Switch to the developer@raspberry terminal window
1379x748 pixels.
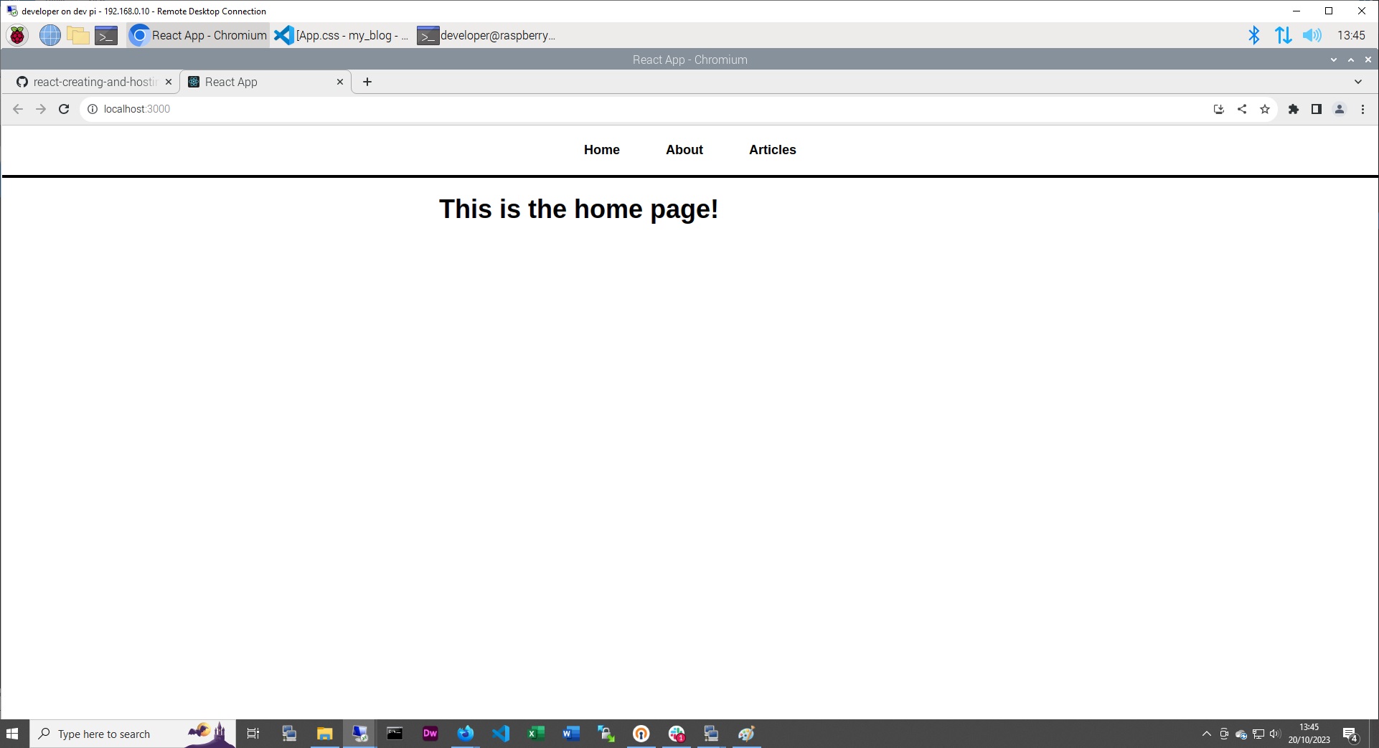point(487,35)
